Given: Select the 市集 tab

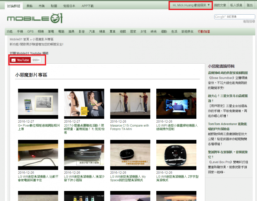Looking at the screenshot, I should coord(42,6).
